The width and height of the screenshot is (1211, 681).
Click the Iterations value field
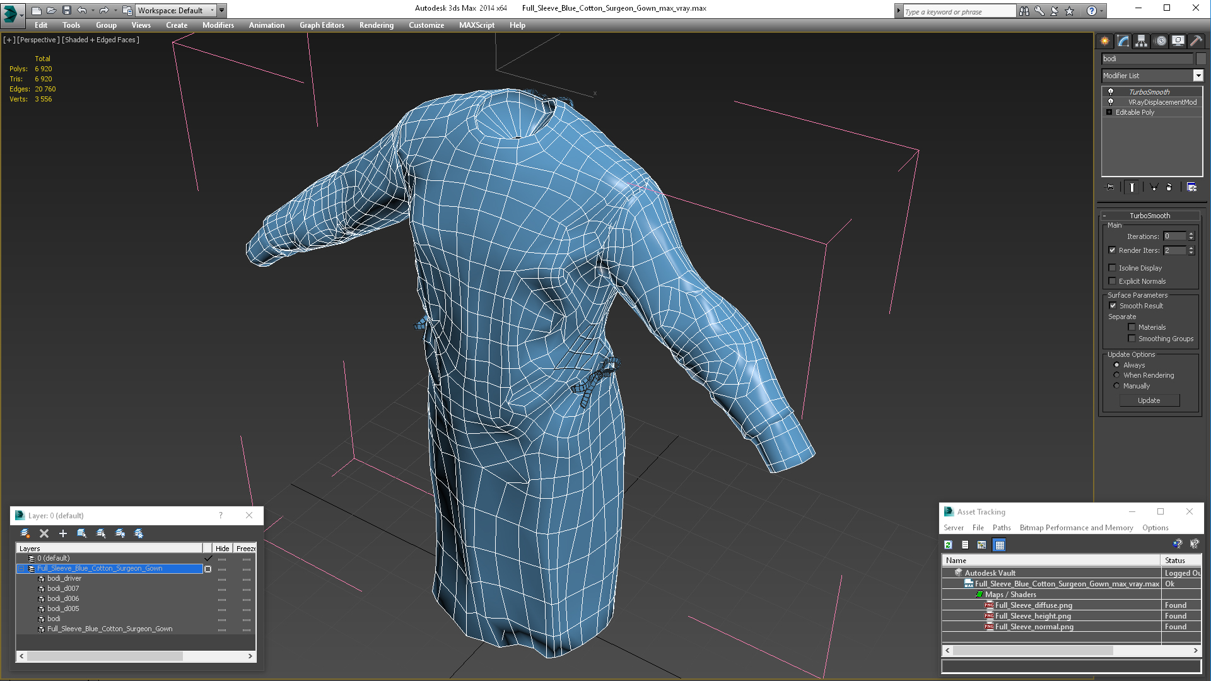[x=1174, y=236]
